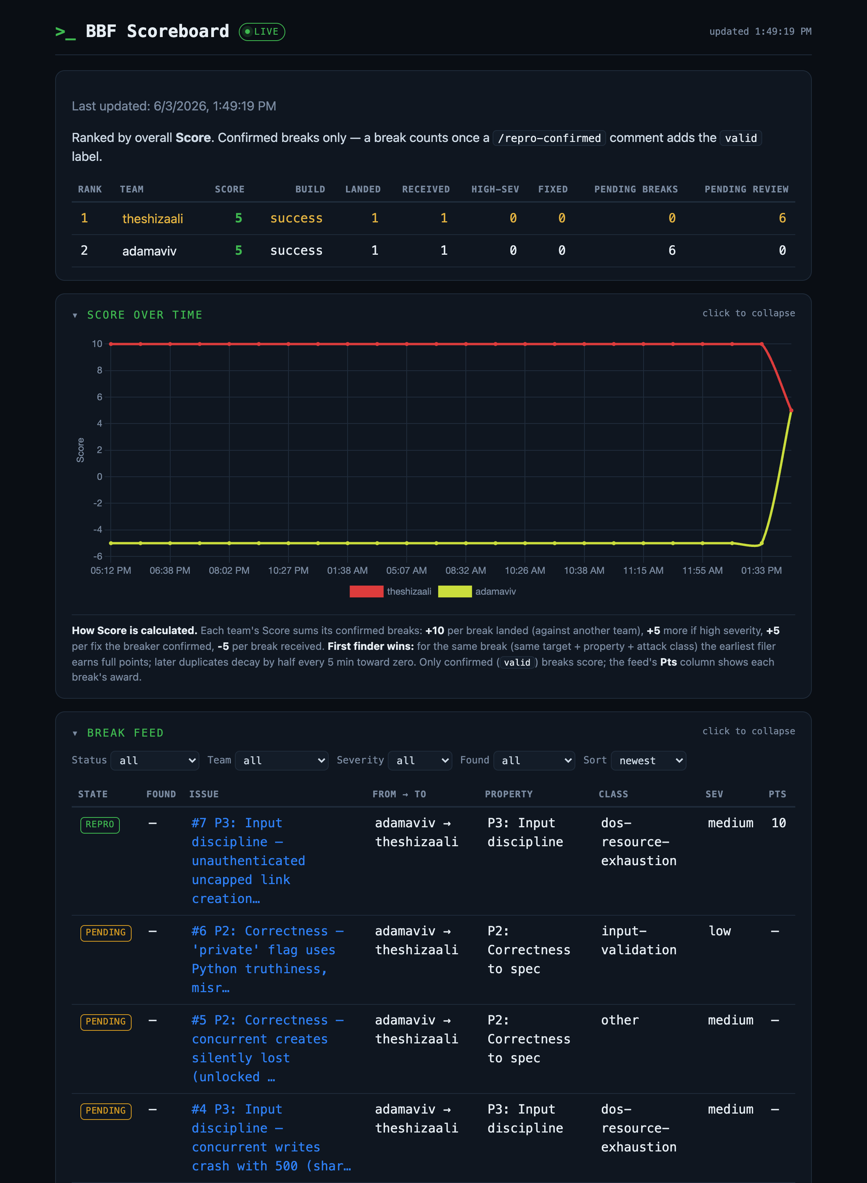Collapse the Score Over Time section
This screenshot has width=867, height=1183.
144,315
